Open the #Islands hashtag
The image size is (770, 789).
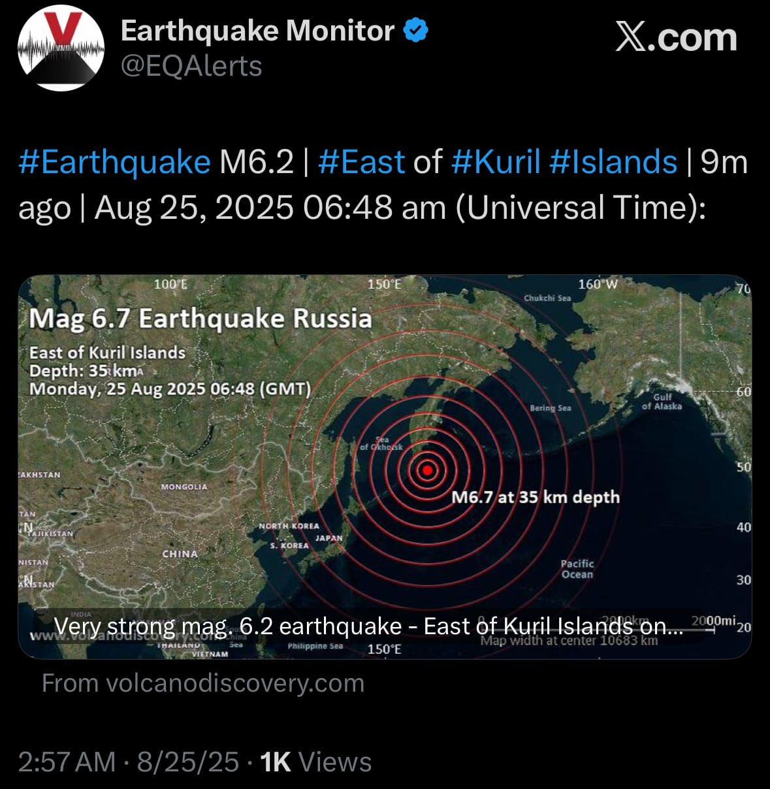pyautogui.click(x=613, y=162)
